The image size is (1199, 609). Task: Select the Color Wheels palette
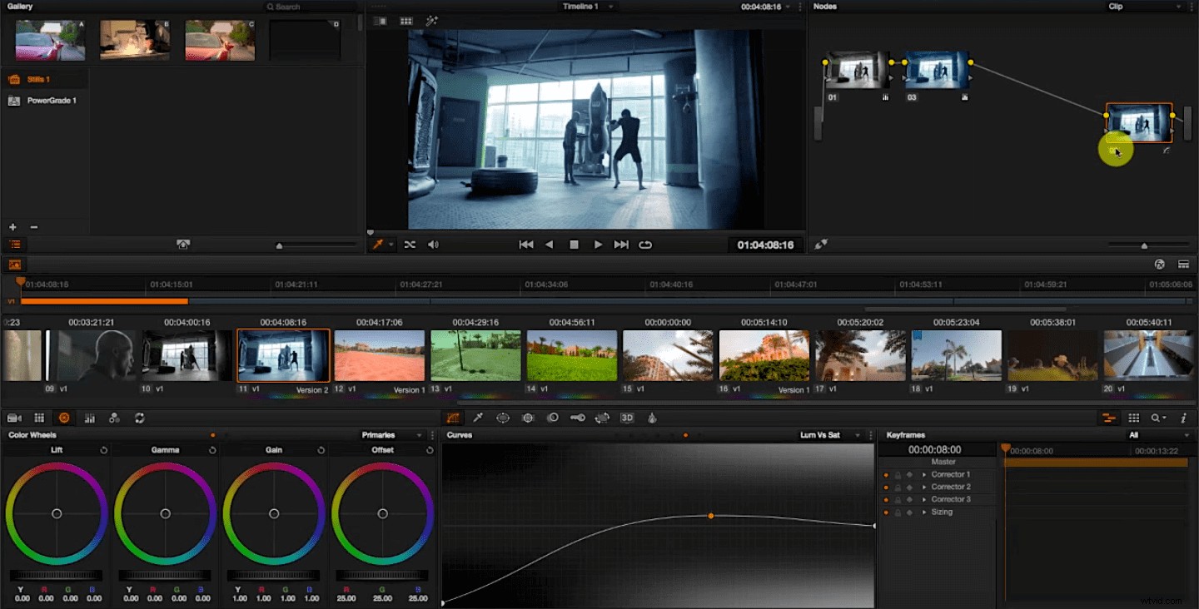64,418
